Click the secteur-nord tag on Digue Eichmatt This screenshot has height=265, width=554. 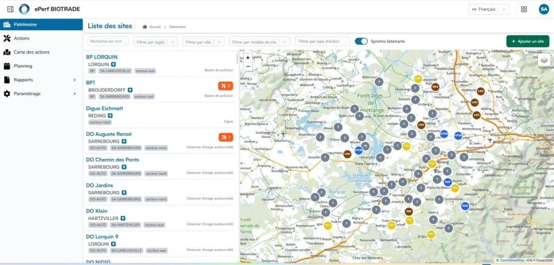point(100,122)
